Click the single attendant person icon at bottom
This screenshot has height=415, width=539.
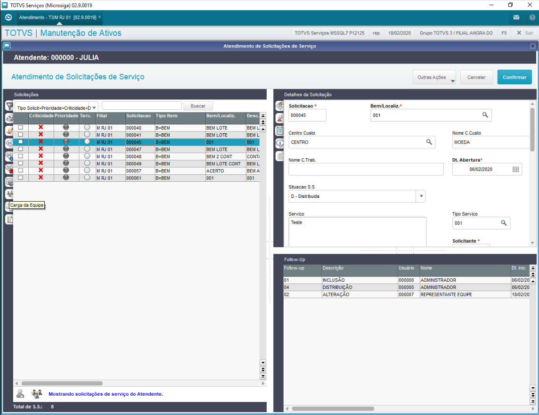tap(20, 394)
